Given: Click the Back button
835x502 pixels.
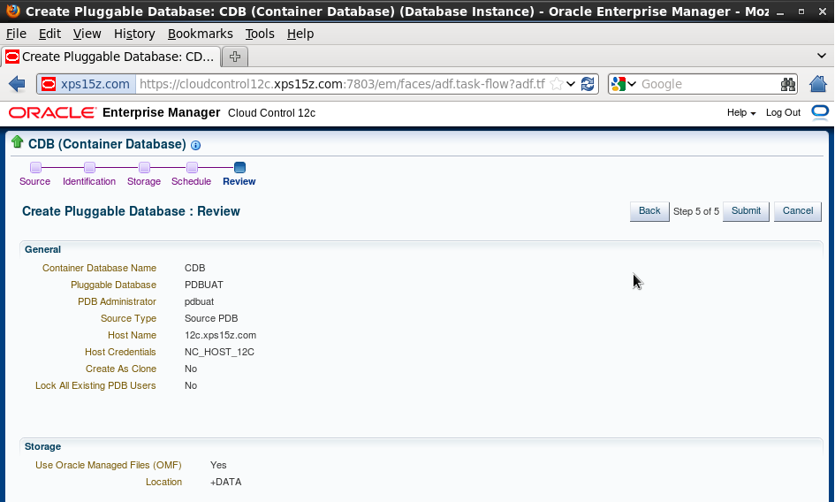Looking at the screenshot, I should [x=649, y=211].
